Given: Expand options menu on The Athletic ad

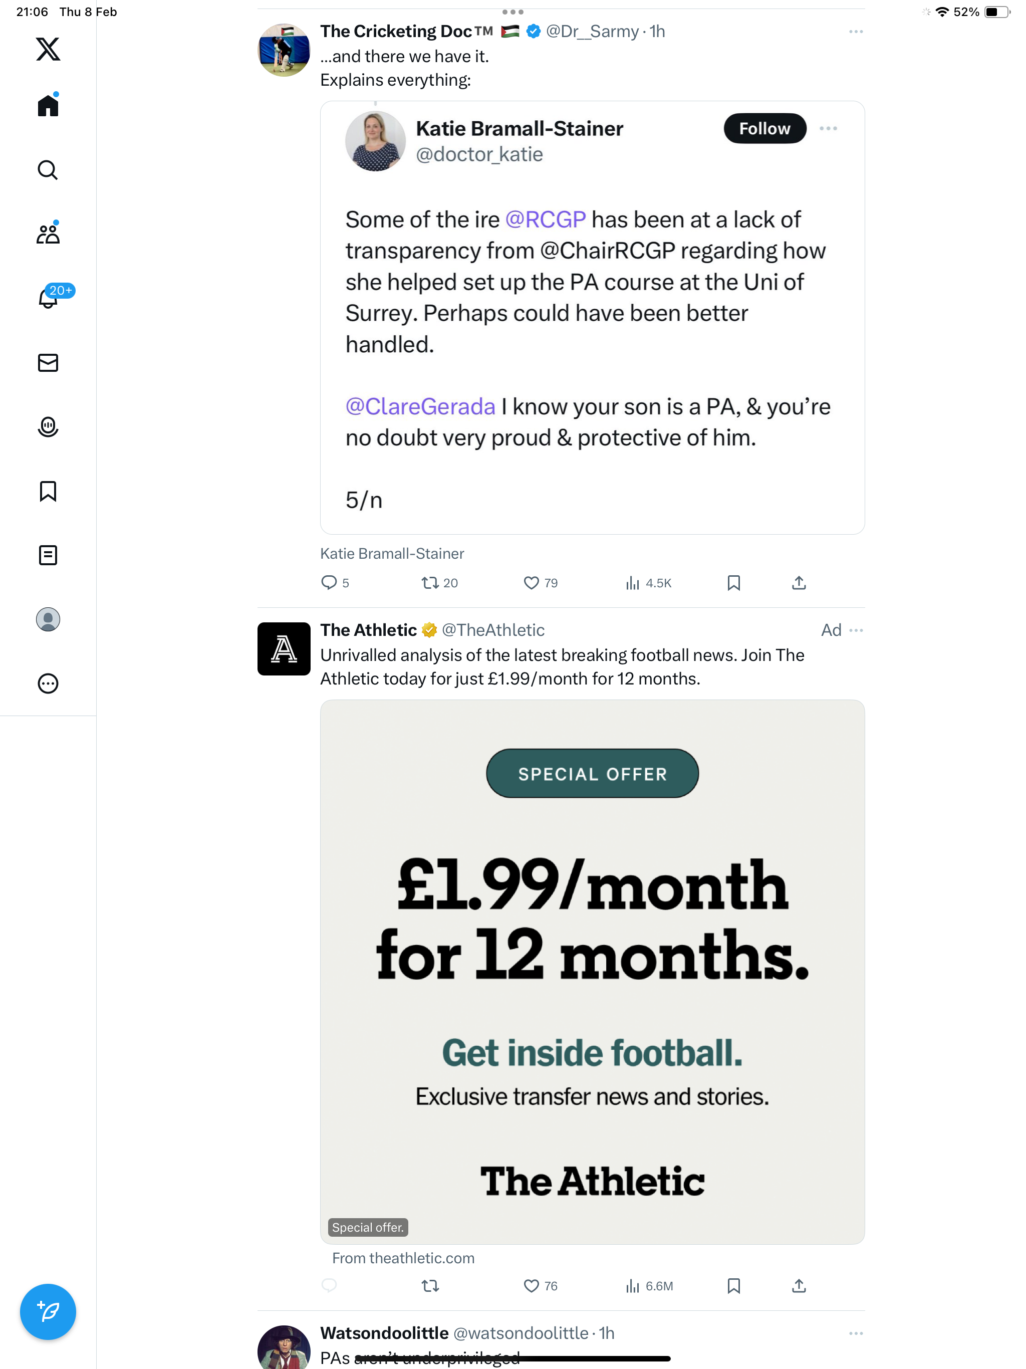Looking at the screenshot, I should [x=856, y=630].
